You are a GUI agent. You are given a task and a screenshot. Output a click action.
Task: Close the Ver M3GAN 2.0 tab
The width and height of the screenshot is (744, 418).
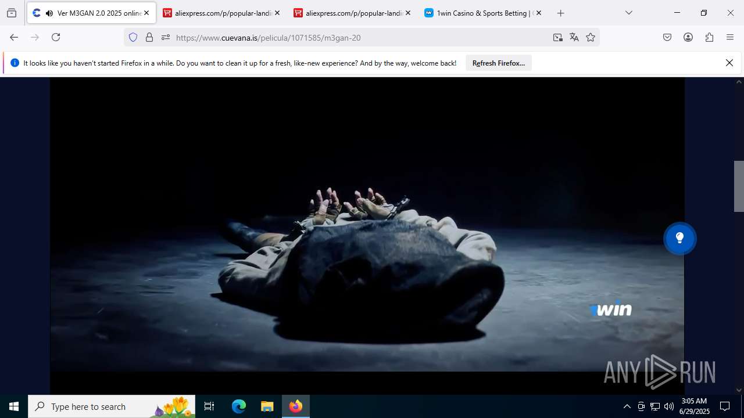[146, 13]
